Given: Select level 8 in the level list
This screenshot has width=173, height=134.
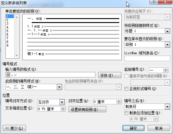Looking at the screenshot, I should (10, 42).
